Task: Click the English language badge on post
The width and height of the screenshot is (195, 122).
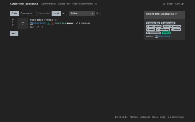Action: [x=70, y=23]
